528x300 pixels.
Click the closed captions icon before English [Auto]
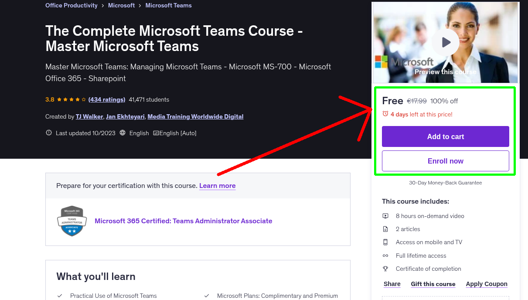(156, 133)
